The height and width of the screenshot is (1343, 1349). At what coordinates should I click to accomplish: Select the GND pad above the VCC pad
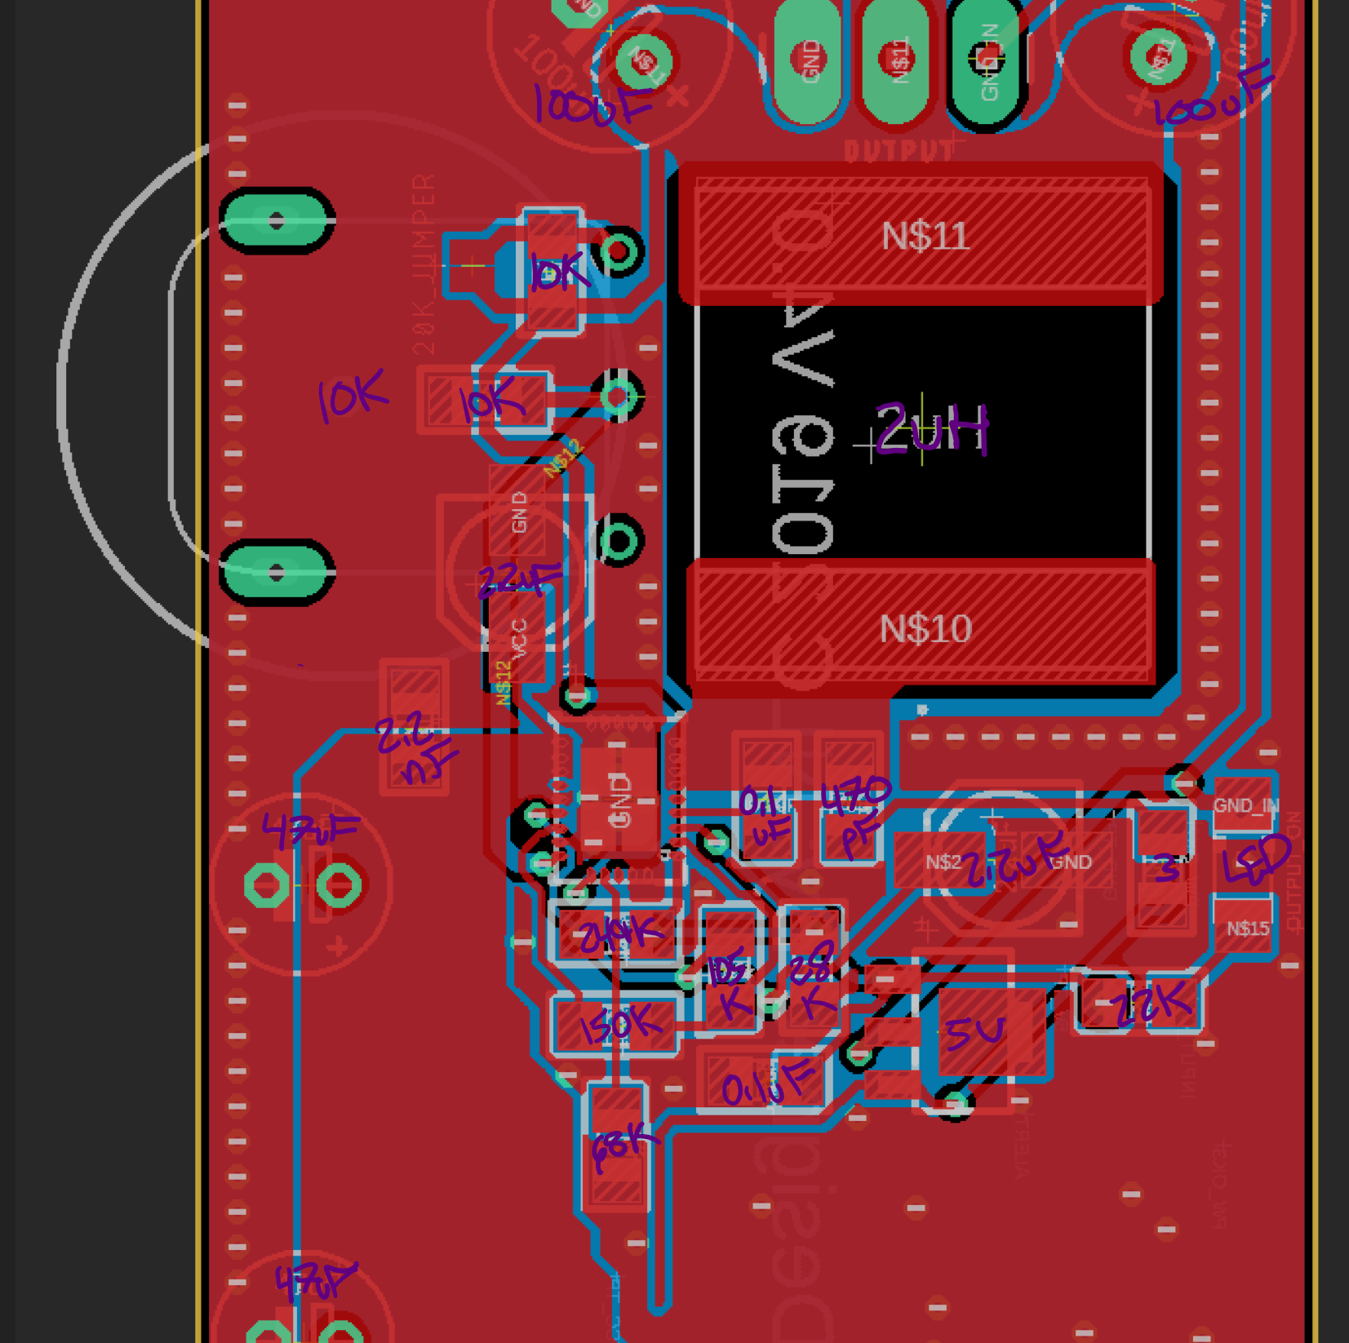(x=518, y=510)
